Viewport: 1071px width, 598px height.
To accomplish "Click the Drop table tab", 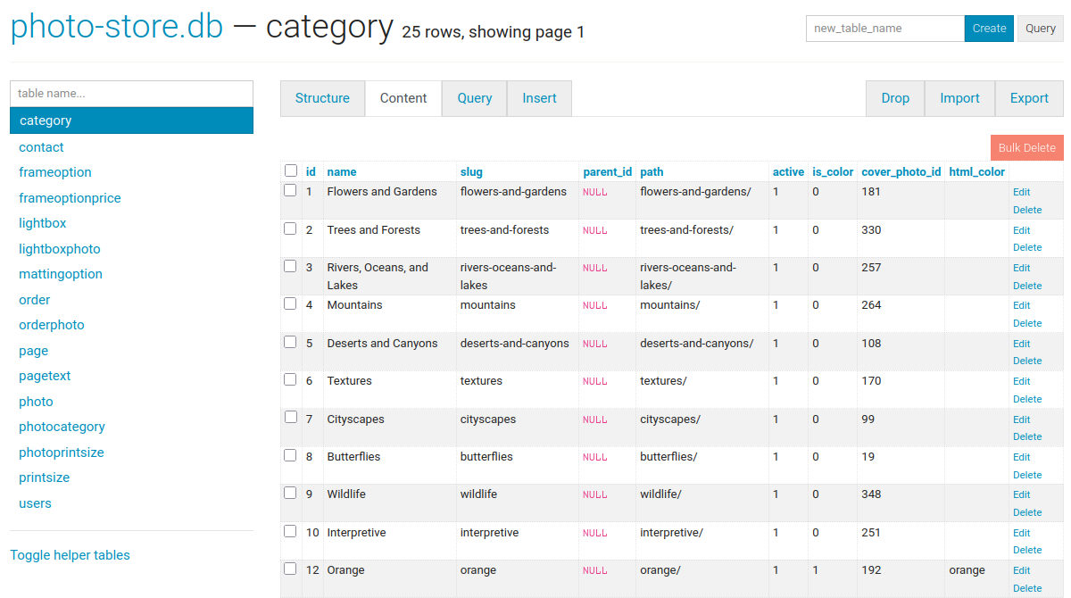I will 895,98.
